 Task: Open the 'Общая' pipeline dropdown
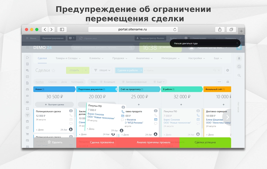coord(102,70)
